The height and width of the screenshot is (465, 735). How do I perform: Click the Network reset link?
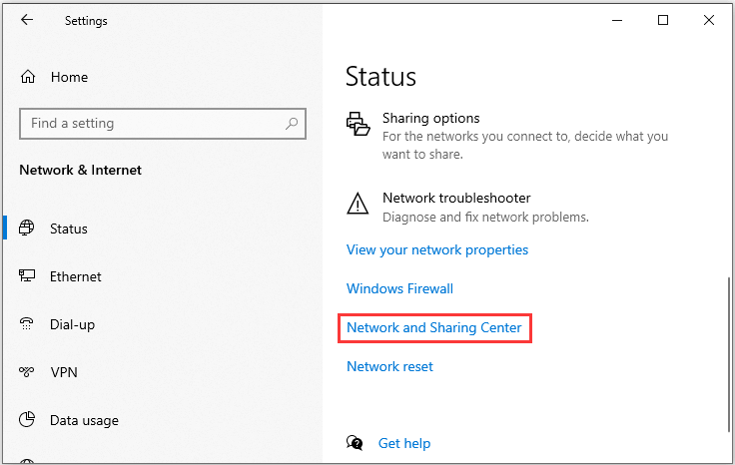pos(389,366)
